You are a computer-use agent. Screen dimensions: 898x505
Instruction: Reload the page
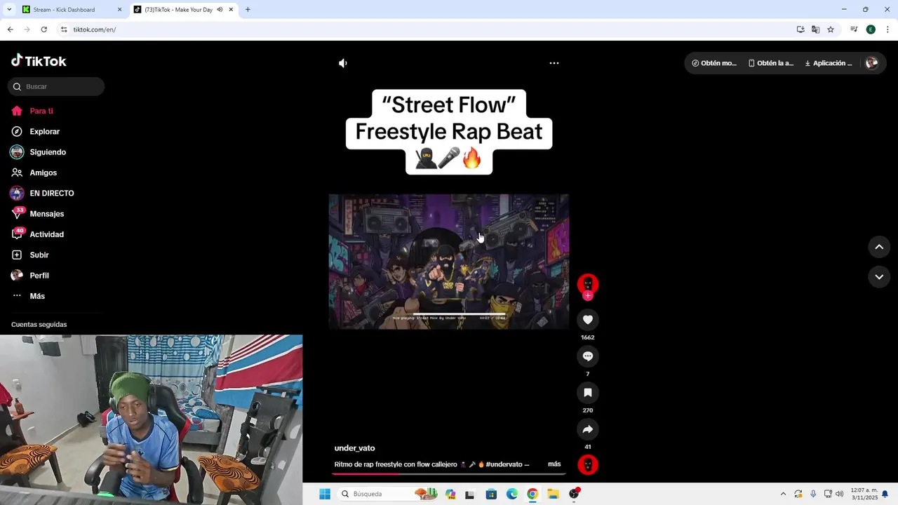point(43,29)
